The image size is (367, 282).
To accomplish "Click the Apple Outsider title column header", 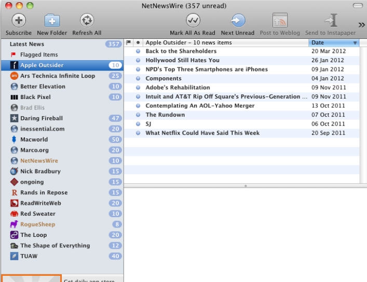I will tap(226, 43).
